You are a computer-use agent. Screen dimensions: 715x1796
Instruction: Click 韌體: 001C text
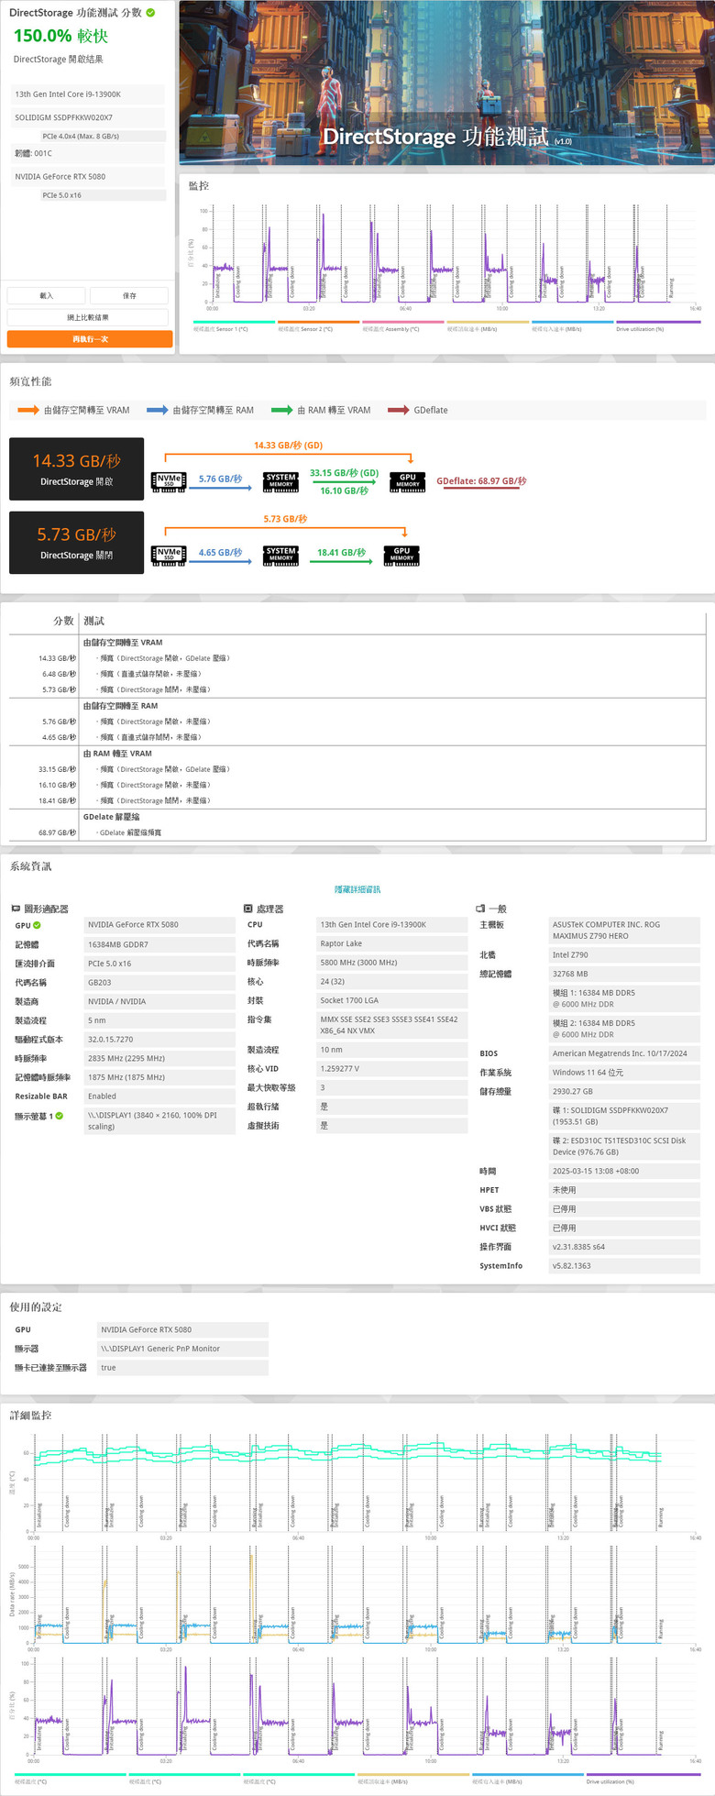tap(33, 153)
